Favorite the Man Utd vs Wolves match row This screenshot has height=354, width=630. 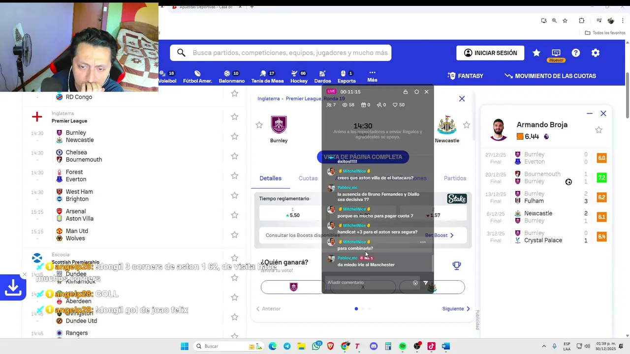pos(235,235)
